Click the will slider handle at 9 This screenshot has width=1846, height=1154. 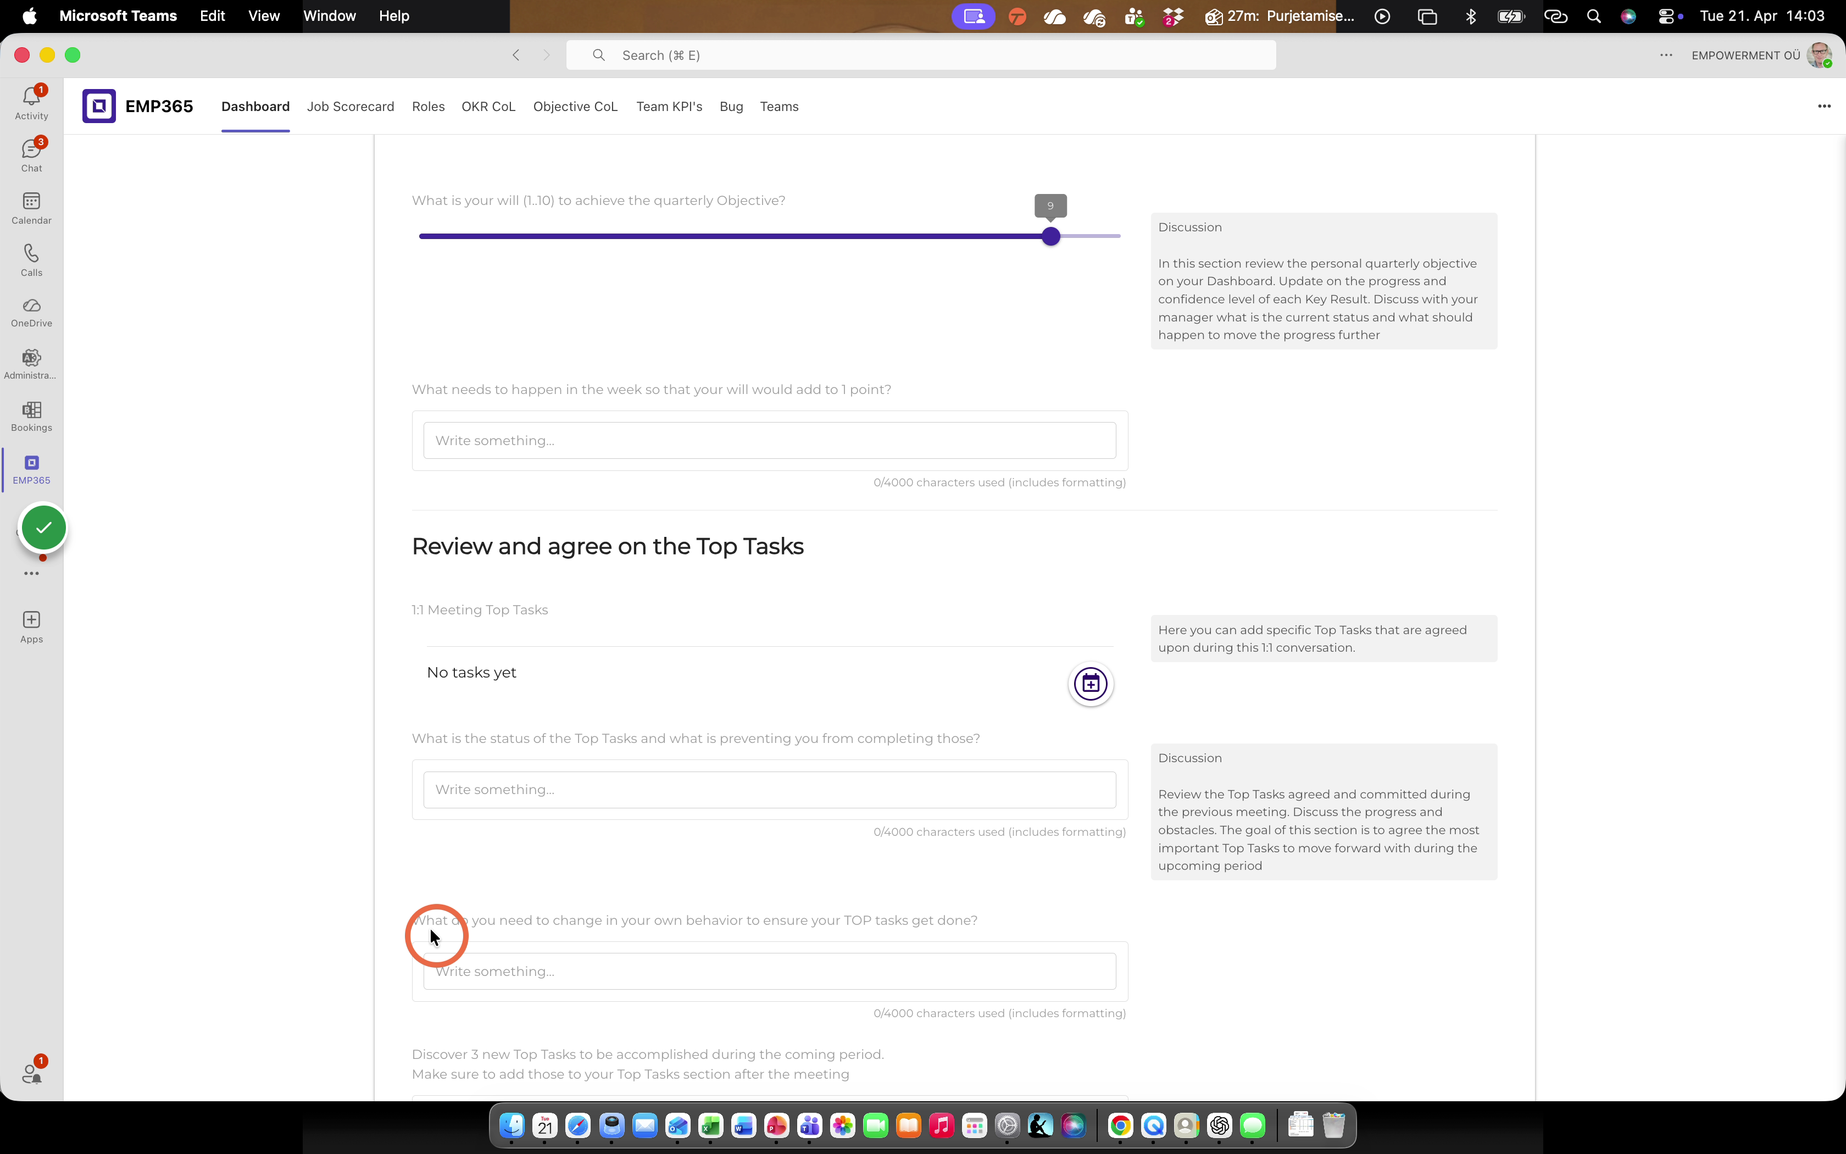[1050, 237]
